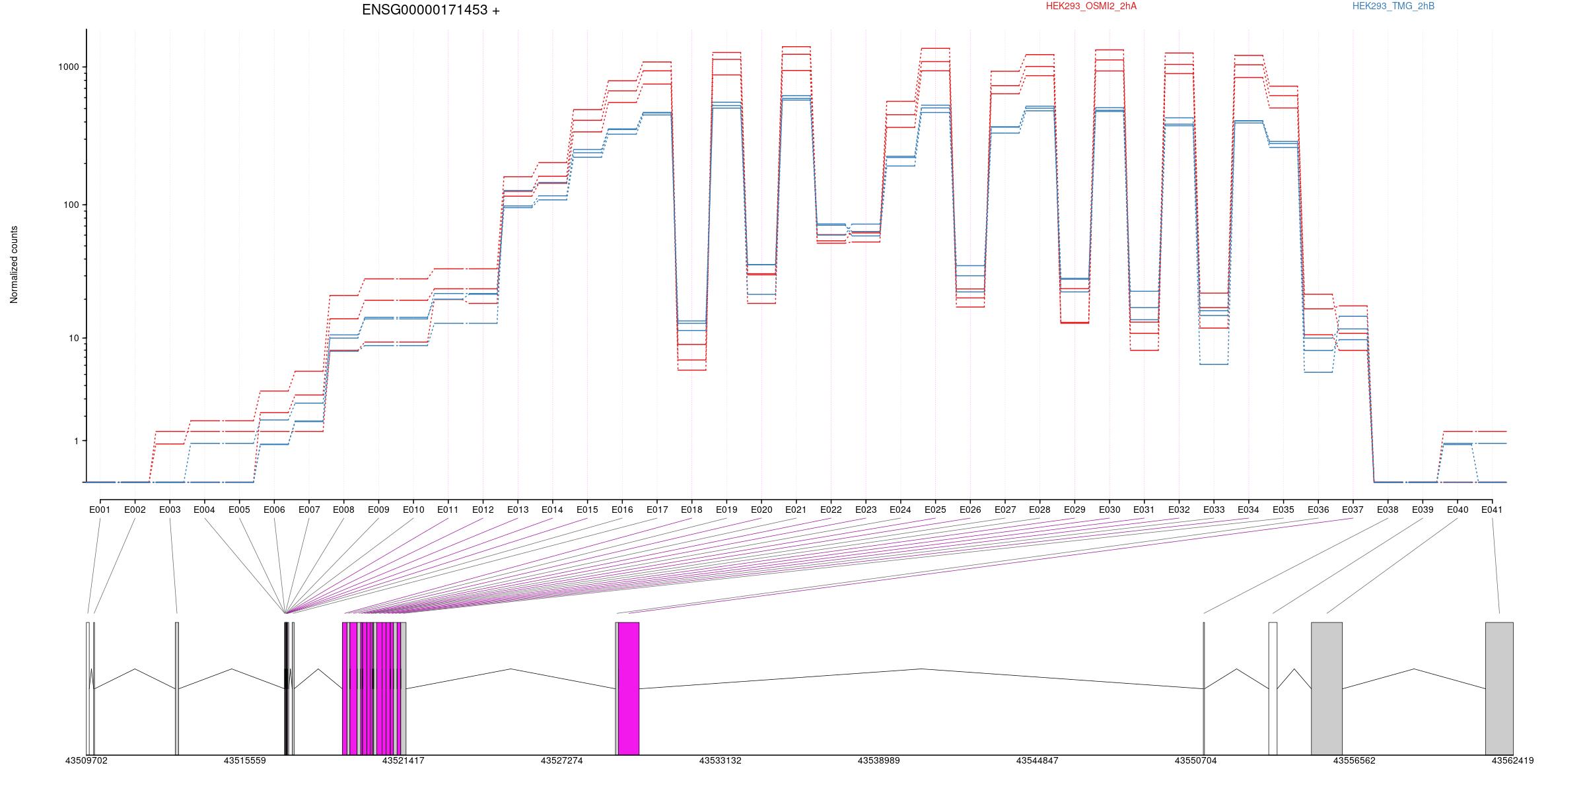Click genomic coordinate 43509702
Viewport: 1585px width, 792px height.
(x=87, y=760)
